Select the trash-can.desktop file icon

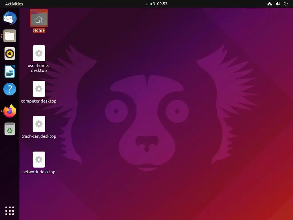pos(39,124)
